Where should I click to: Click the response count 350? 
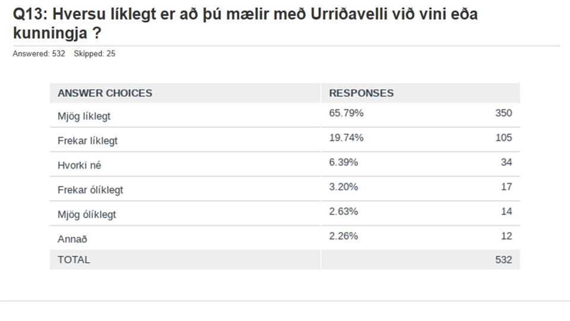[x=503, y=113]
